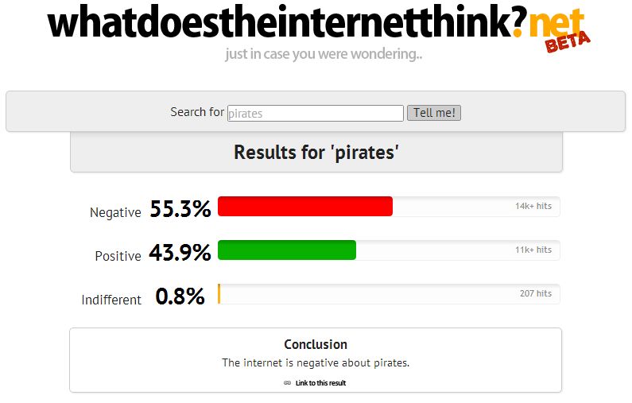Click the chain link icon under Conclusion

click(287, 383)
